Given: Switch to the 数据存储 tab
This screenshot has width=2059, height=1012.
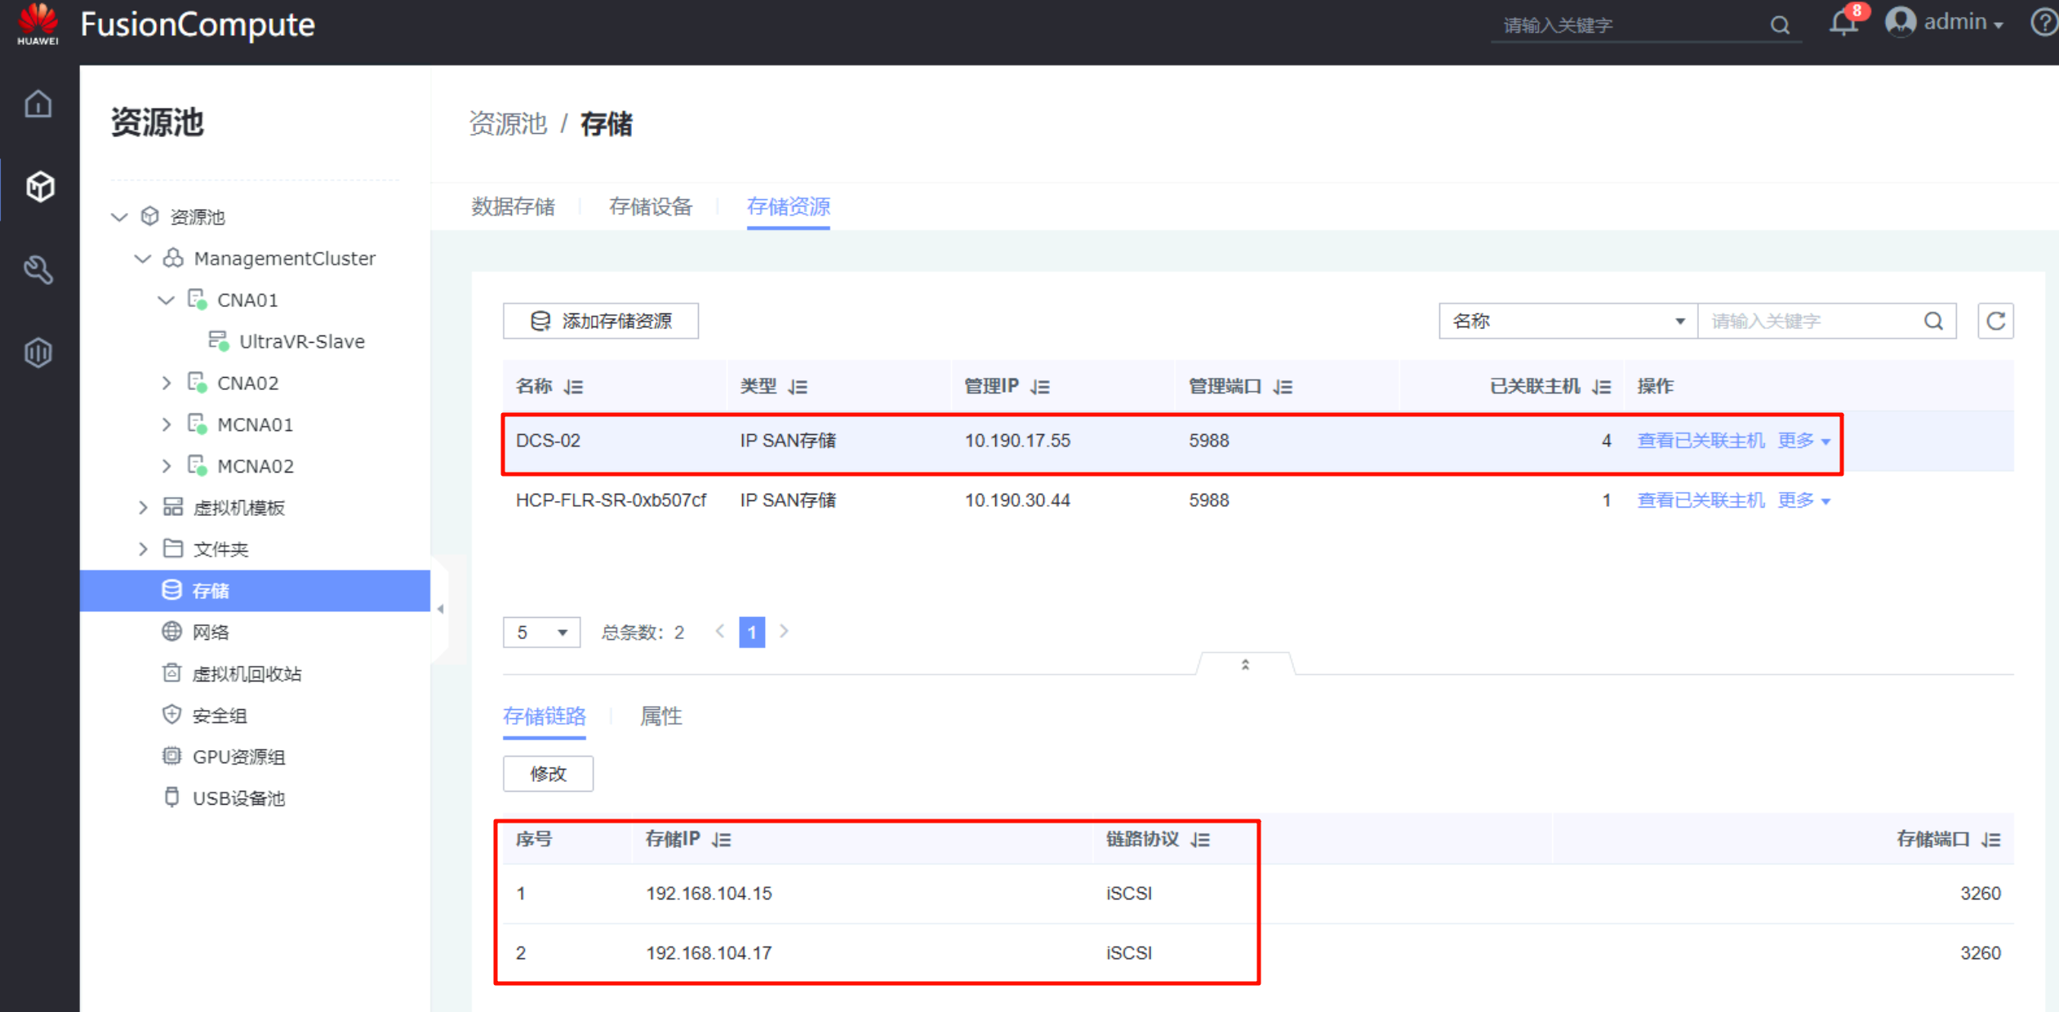Looking at the screenshot, I should pos(513,206).
